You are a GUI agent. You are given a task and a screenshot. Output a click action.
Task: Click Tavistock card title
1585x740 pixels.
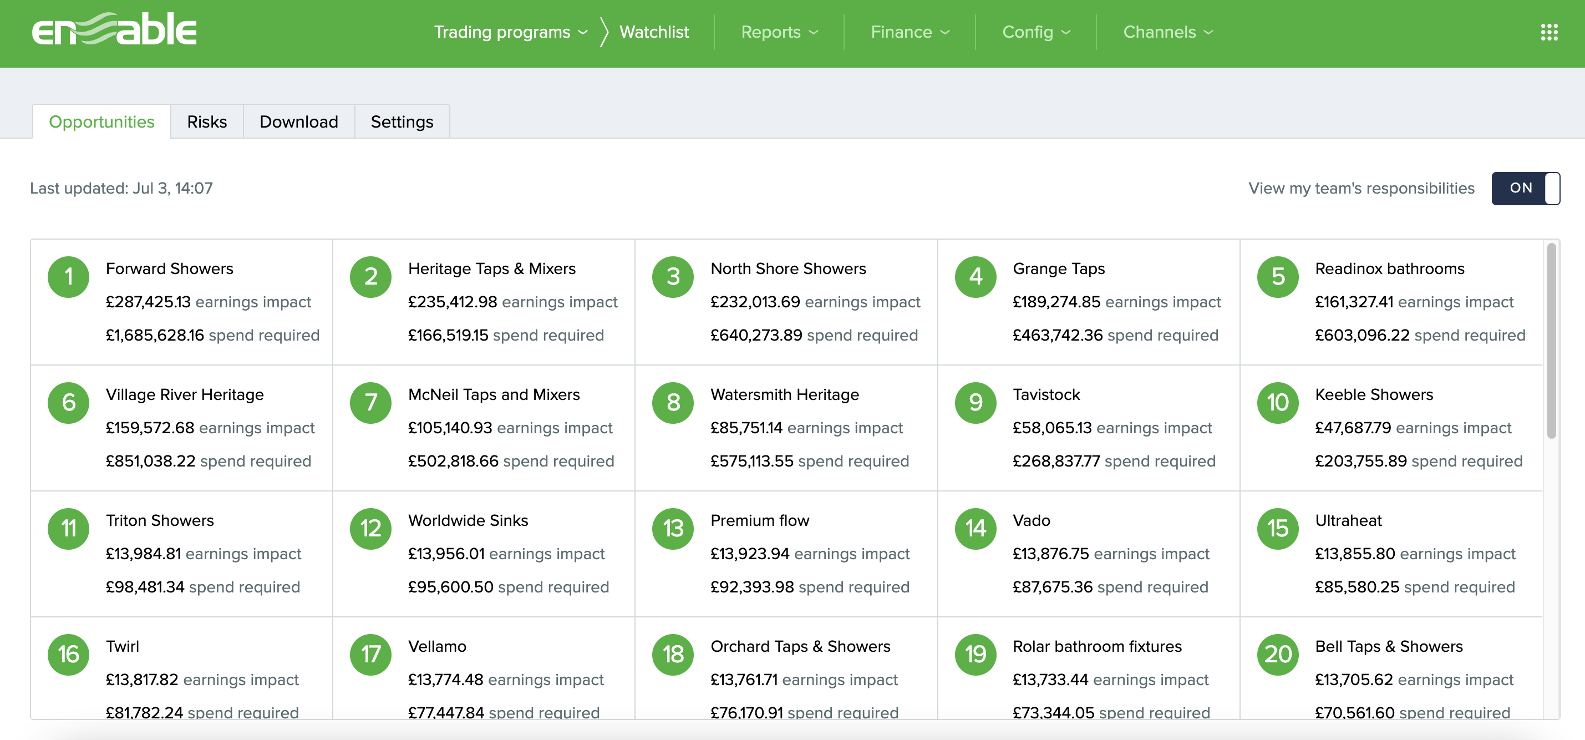click(x=1046, y=394)
